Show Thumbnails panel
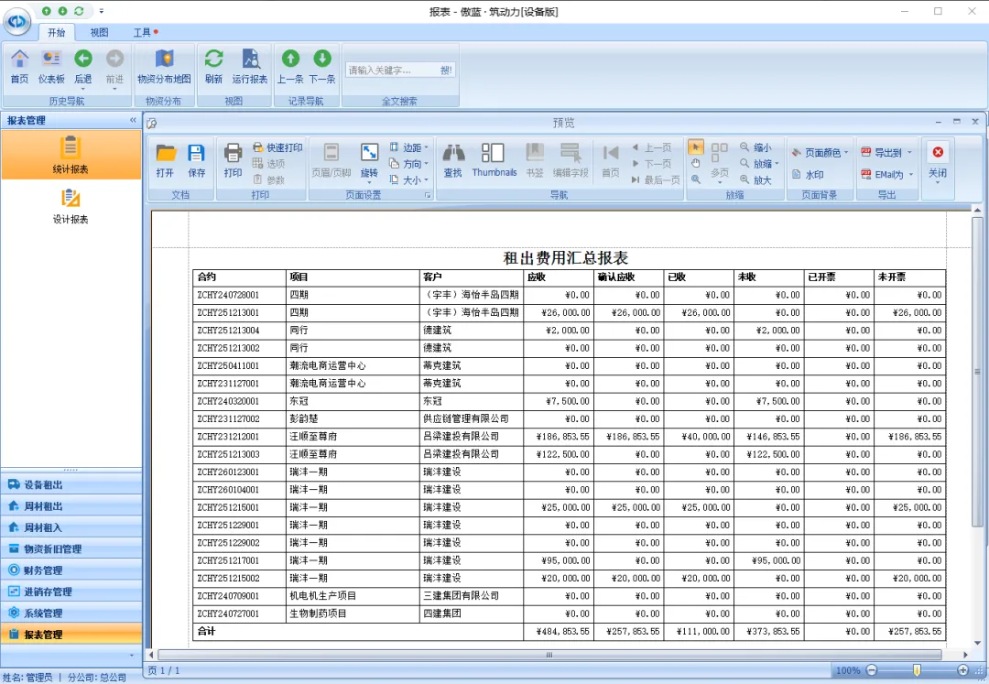The width and height of the screenshot is (989, 684). tap(494, 160)
